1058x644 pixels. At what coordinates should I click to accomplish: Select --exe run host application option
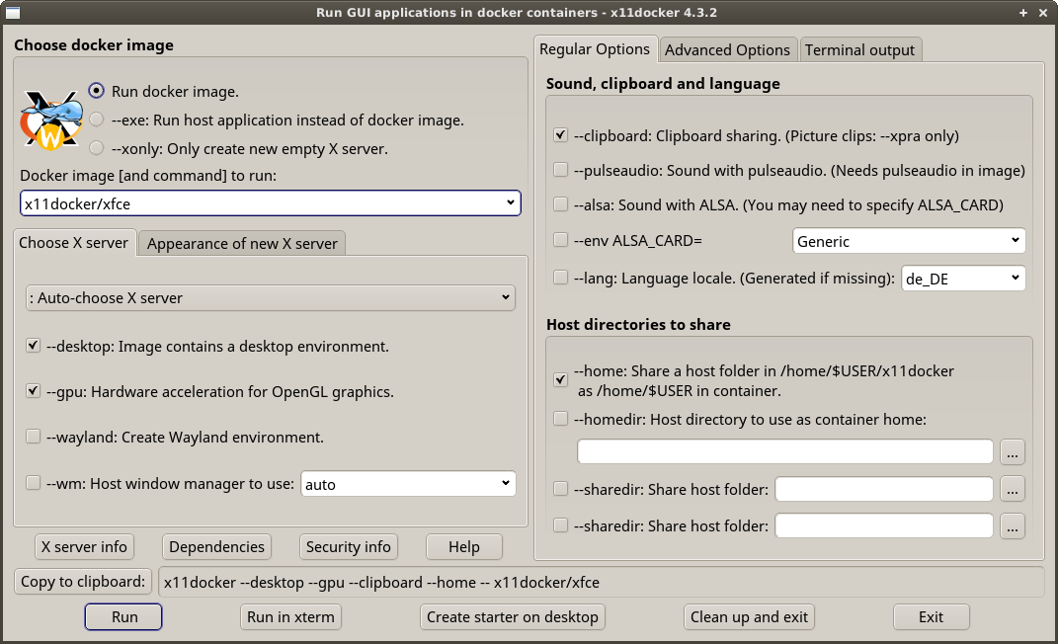97,120
